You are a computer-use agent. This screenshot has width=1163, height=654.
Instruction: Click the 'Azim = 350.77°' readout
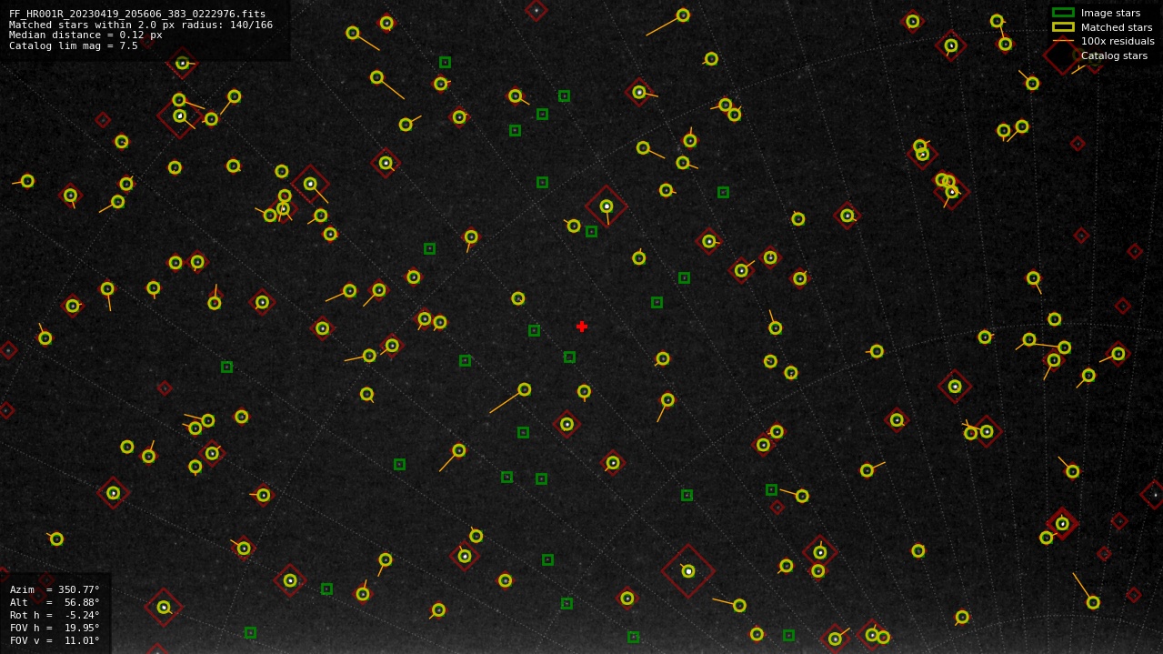pyautogui.click(x=55, y=589)
